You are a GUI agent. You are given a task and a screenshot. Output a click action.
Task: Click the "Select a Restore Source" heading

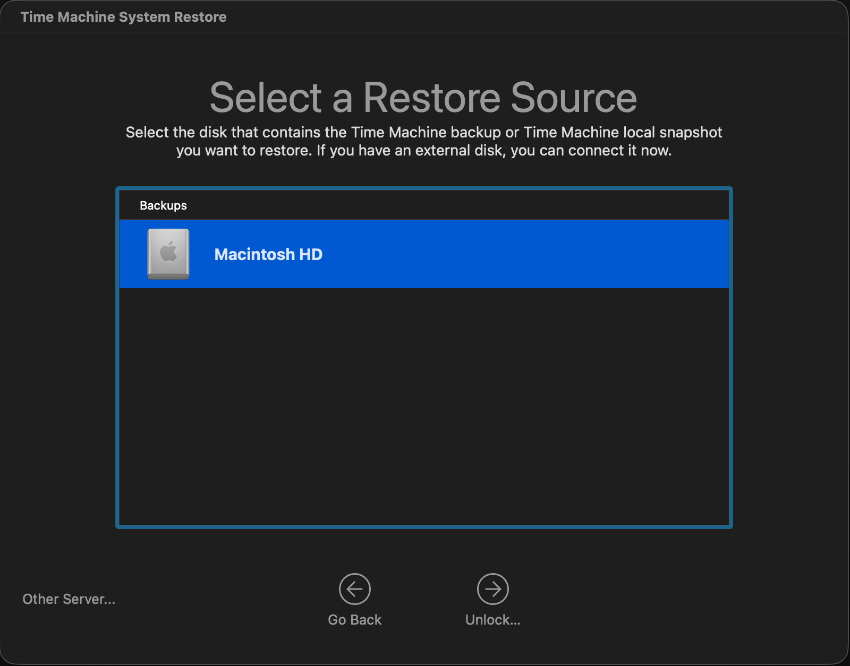(x=423, y=98)
